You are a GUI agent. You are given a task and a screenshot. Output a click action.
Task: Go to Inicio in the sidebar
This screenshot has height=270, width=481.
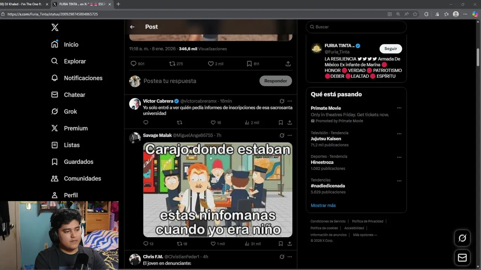point(65,44)
